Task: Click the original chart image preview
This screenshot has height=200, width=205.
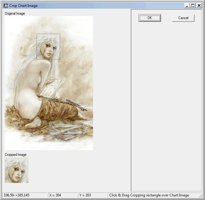Action: point(49,83)
